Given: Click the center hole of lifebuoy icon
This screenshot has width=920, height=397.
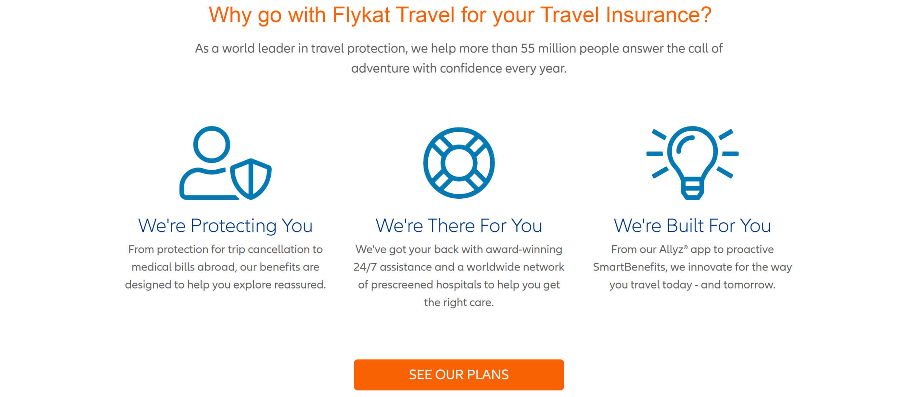Looking at the screenshot, I should [x=459, y=163].
